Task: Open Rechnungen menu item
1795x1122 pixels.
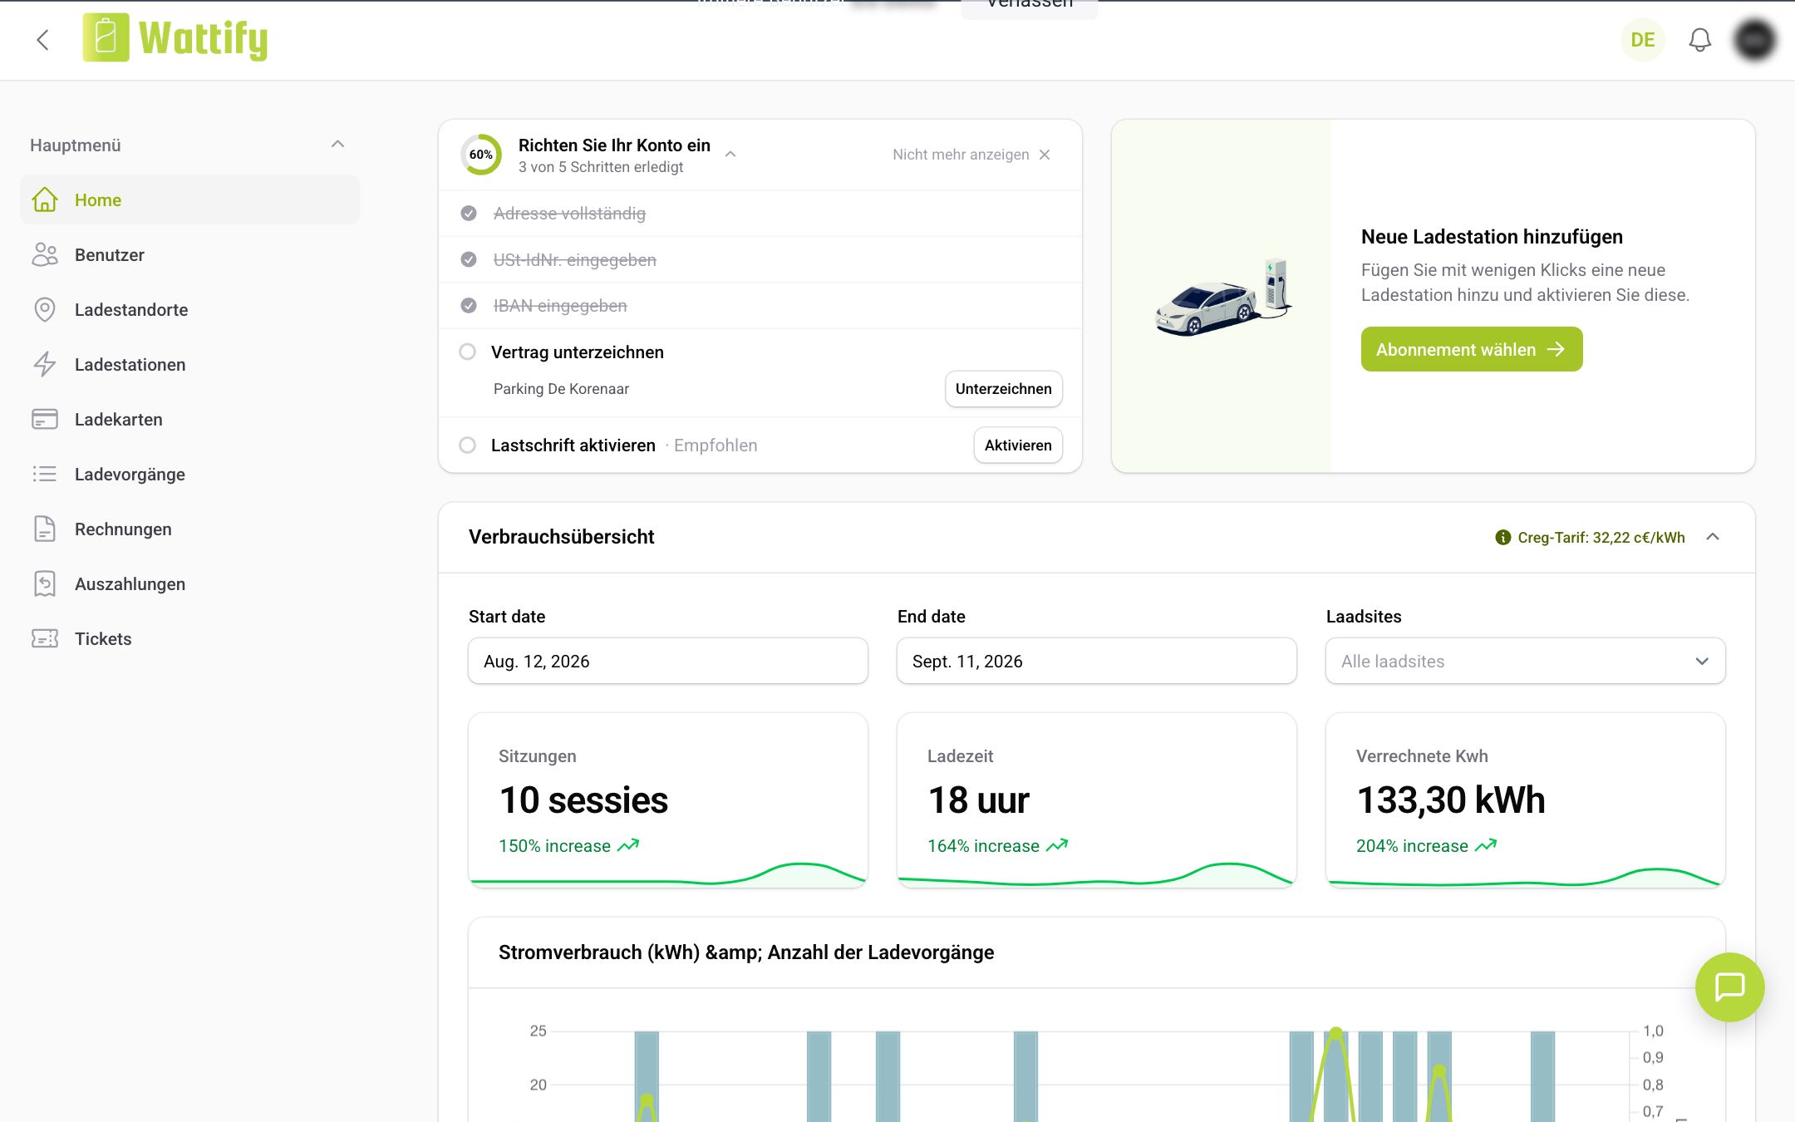Action: tap(190, 529)
